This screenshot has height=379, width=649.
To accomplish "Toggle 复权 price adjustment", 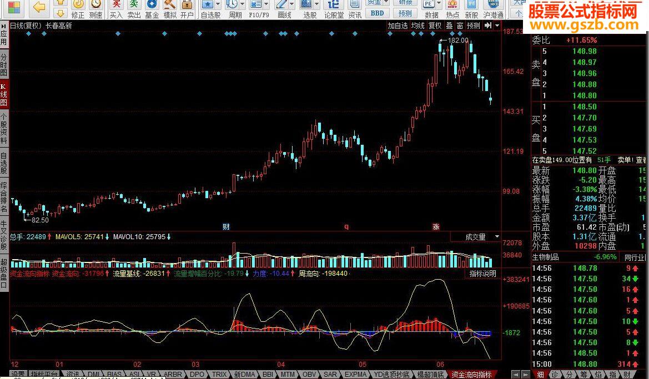I will tap(435, 26).
